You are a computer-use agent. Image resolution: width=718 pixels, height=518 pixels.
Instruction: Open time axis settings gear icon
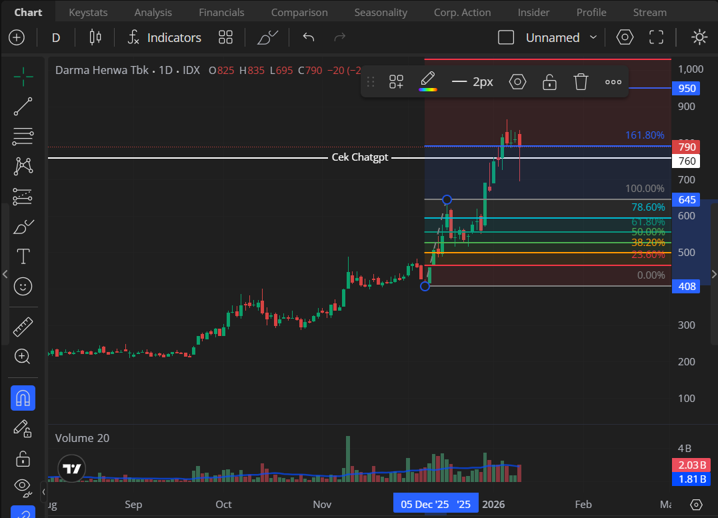coord(696,504)
